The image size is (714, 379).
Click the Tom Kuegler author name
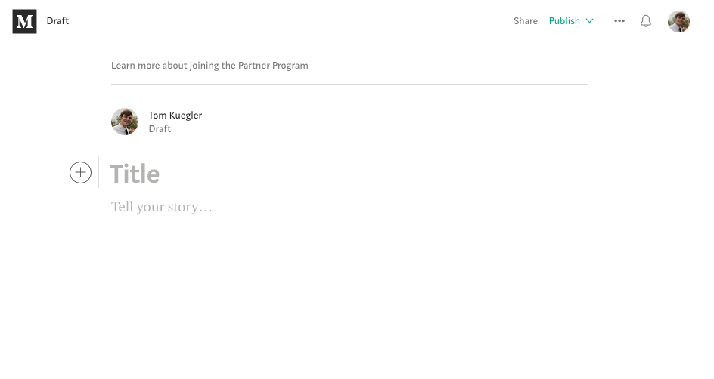coord(175,116)
